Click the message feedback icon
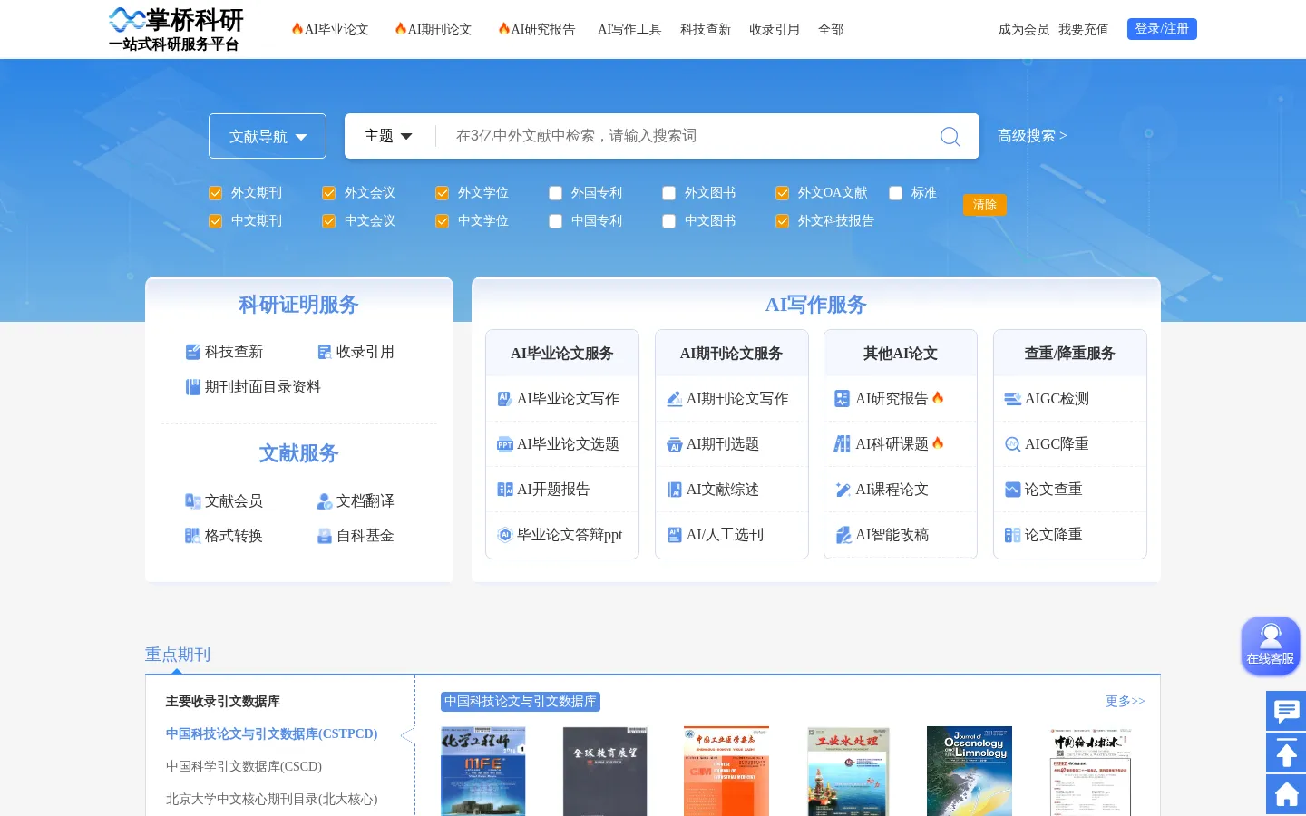Image resolution: width=1306 pixels, height=816 pixels. (x=1286, y=711)
